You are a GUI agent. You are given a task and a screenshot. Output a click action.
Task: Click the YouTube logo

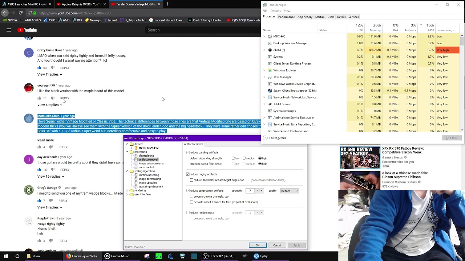(27, 30)
